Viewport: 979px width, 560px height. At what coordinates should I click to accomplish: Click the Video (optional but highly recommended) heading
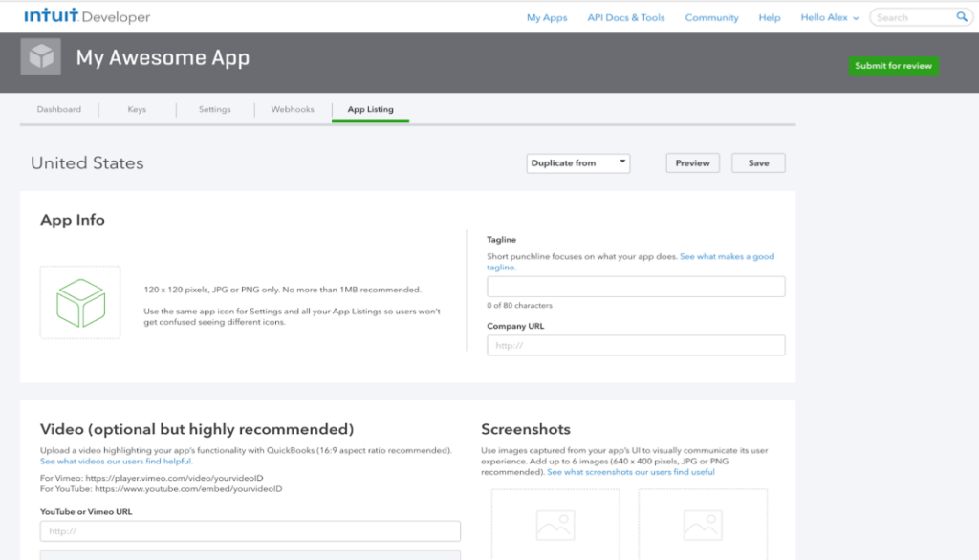(x=197, y=429)
